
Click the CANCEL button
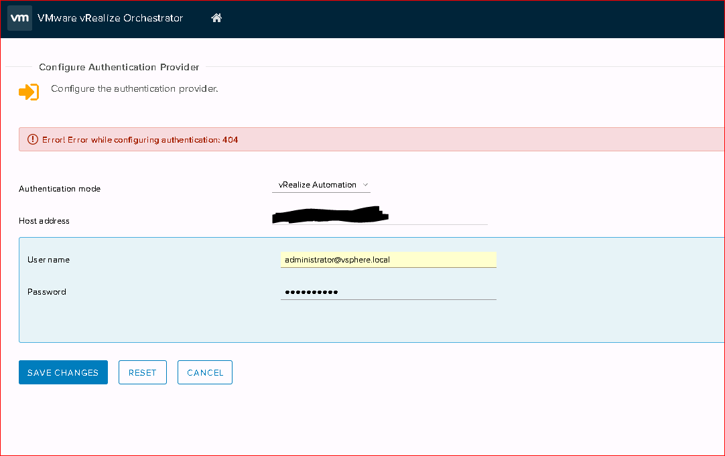pos(205,372)
